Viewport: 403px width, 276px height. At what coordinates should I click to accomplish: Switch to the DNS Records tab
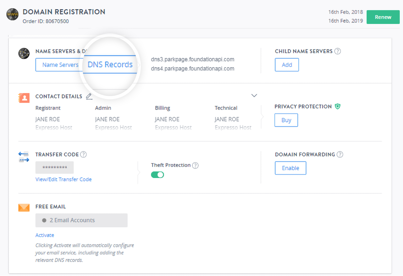[x=110, y=65]
